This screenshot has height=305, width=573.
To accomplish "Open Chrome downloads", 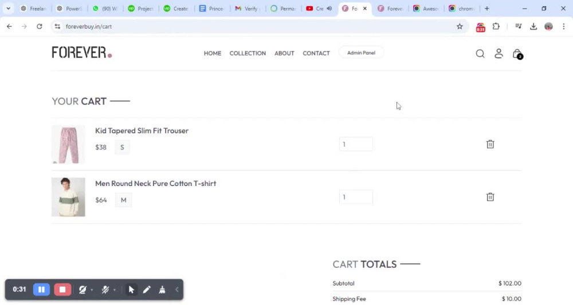I will tap(533, 26).
